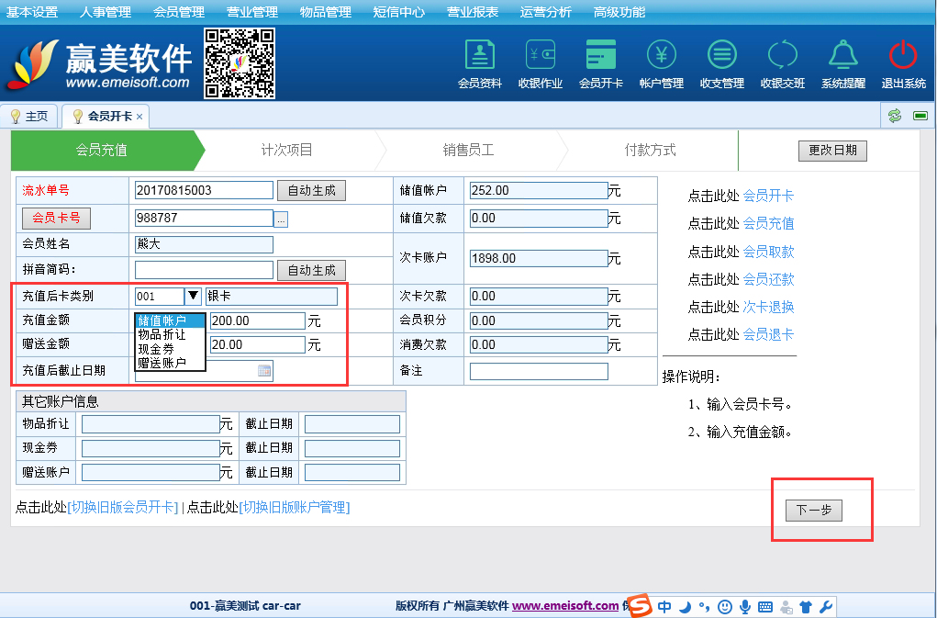Click the 备注 input field

click(539, 371)
